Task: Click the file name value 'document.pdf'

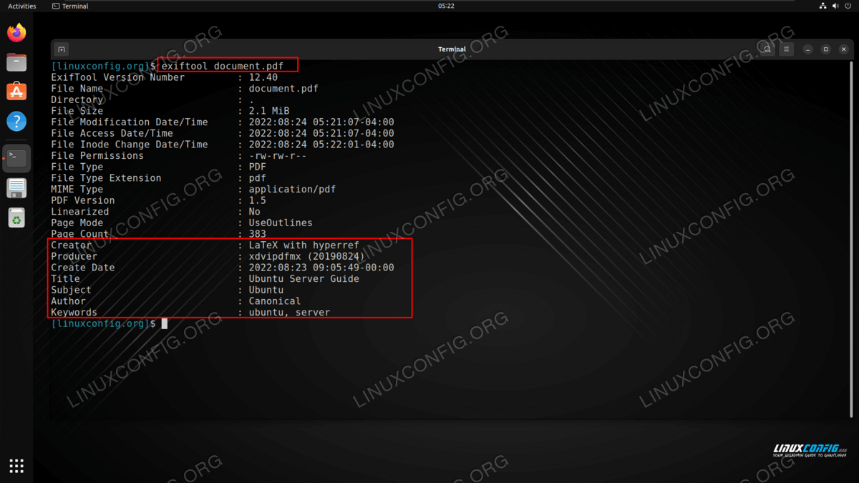Action: point(283,89)
